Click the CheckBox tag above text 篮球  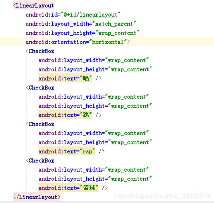(40, 161)
